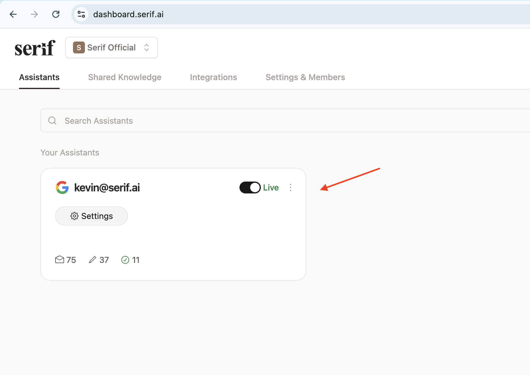Click the pencil icon showing 37 drafts
This screenshot has width=530, height=375.
93,260
